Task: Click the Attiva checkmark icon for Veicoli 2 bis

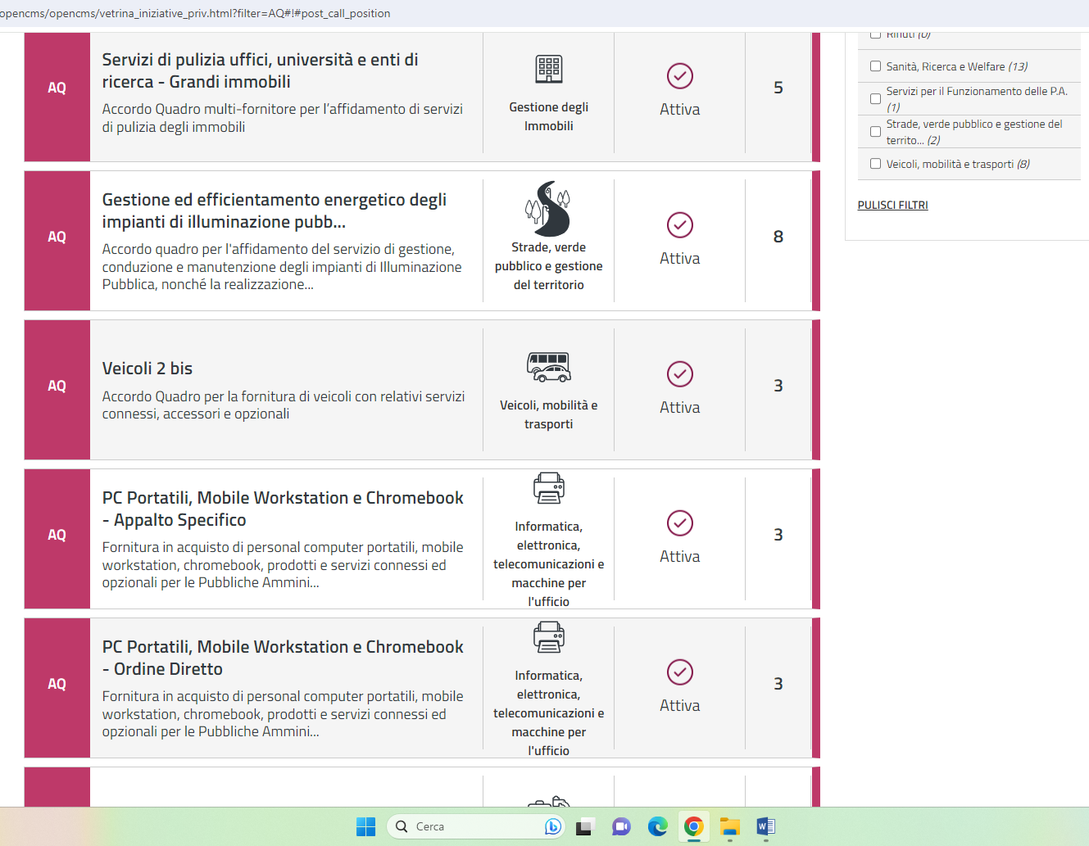Action: pyautogui.click(x=679, y=374)
